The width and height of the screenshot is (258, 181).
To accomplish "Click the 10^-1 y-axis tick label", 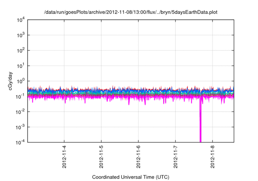I will pyautogui.click(x=20, y=96).
